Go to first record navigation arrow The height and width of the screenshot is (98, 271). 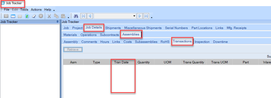coord(83,16)
